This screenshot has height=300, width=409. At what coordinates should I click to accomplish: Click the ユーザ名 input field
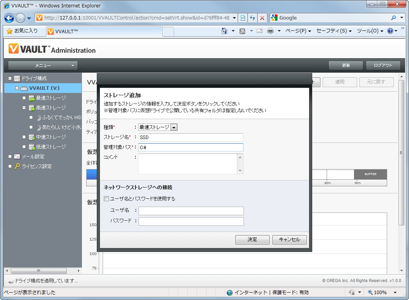pos(191,211)
